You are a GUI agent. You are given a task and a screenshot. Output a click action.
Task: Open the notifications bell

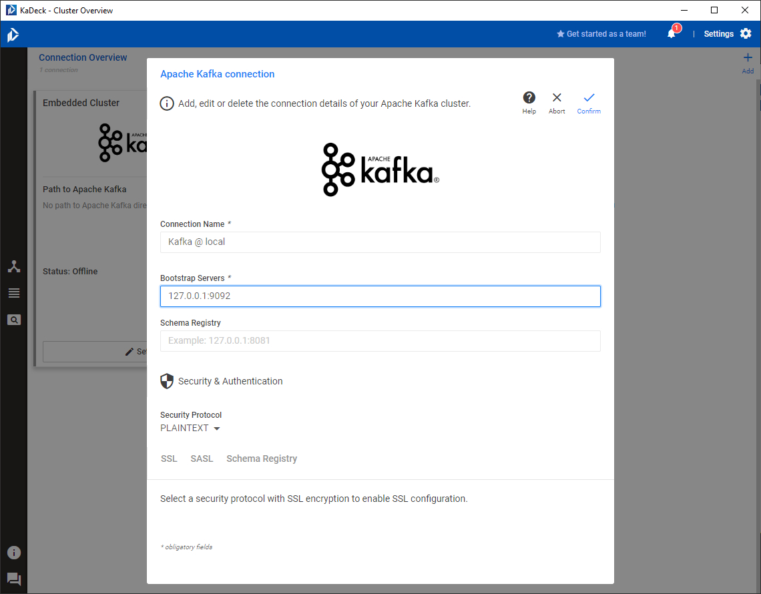[672, 33]
